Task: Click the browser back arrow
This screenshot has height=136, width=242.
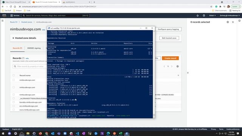Action: (3, 7)
